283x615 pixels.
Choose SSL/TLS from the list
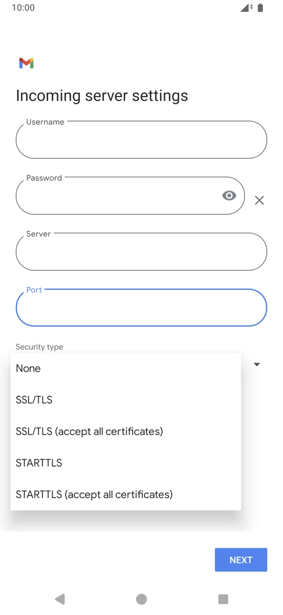click(x=34, y=400)
